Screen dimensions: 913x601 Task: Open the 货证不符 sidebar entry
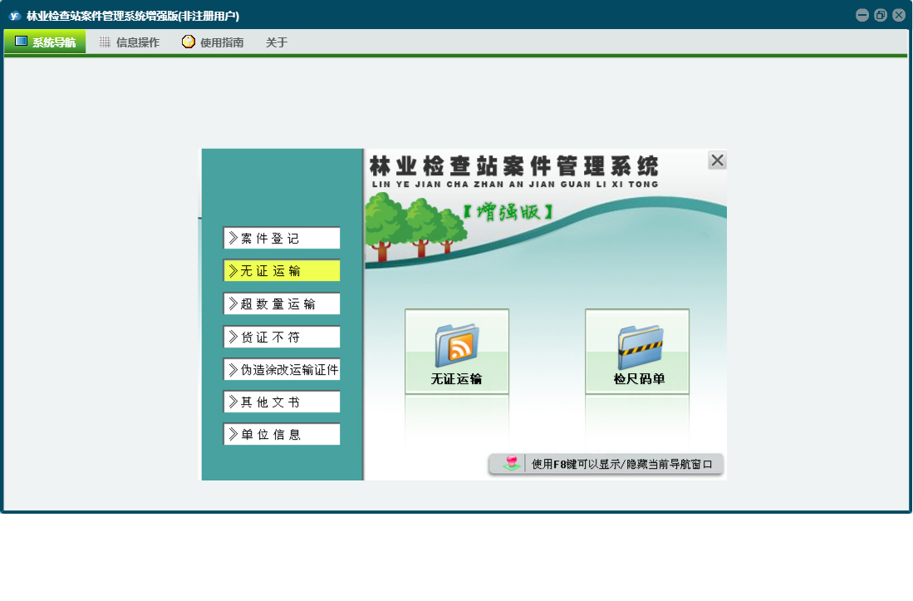pyautogui.click(x=282, y=337)
